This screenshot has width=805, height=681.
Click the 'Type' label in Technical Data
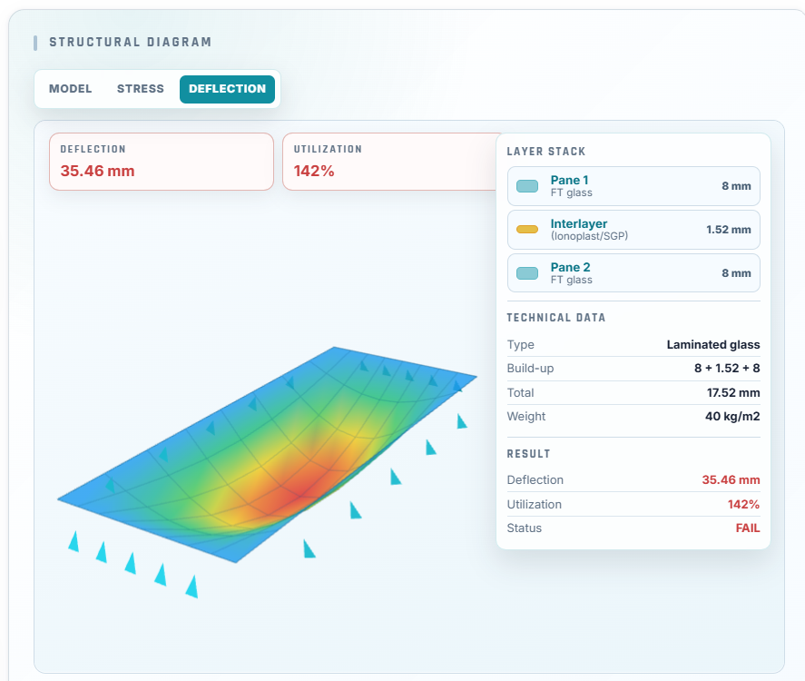click(521, 345)
